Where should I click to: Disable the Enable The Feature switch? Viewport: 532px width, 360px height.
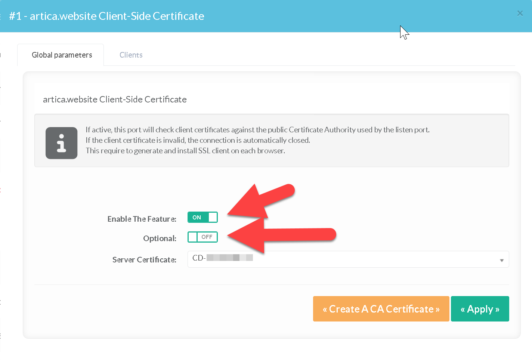pyautogui.click(x=202, y=217)
